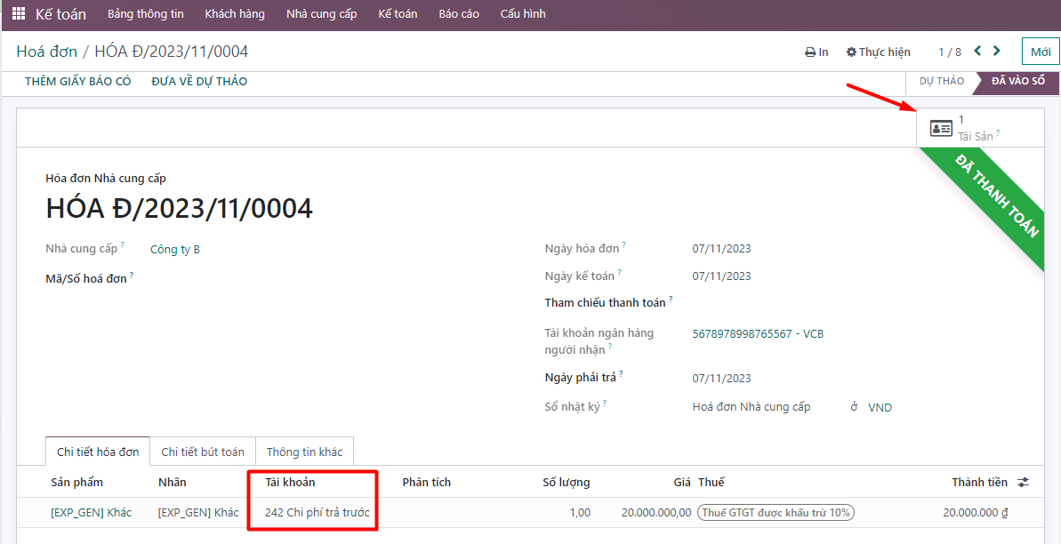Click the Kế toán app title
The width and height of the screenshot is (1061, 544).
point(60,14)
